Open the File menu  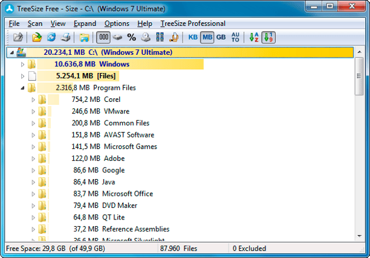14,24
